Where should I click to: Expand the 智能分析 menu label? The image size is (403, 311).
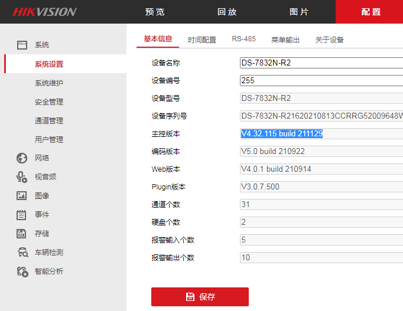(49, 271)
